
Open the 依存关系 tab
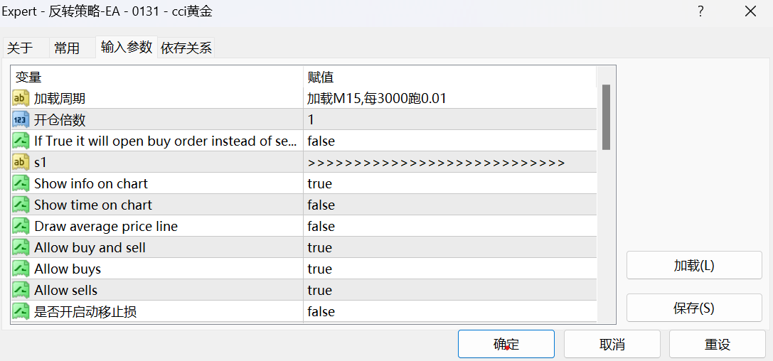tap(186, 48)
